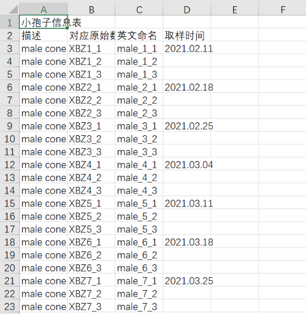The width and height of the screenshot is (306, 314).
Task: Click the 描述 header cell
Action: click(x=44, y=35)
